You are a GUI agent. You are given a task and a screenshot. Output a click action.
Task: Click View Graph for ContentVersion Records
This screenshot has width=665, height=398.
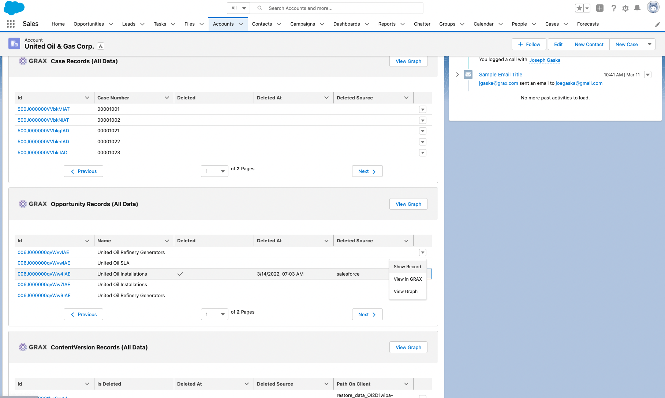coord(408,347)
